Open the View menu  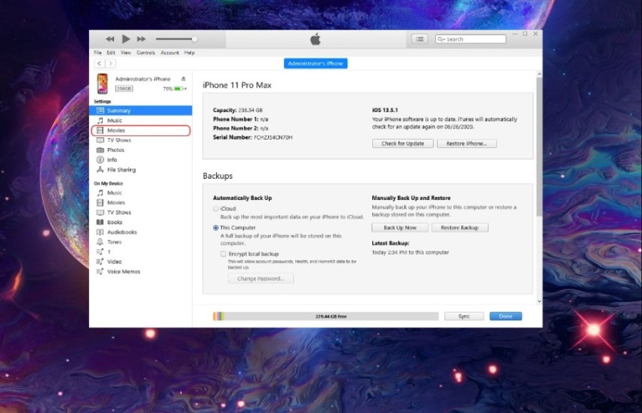[125, 52]
